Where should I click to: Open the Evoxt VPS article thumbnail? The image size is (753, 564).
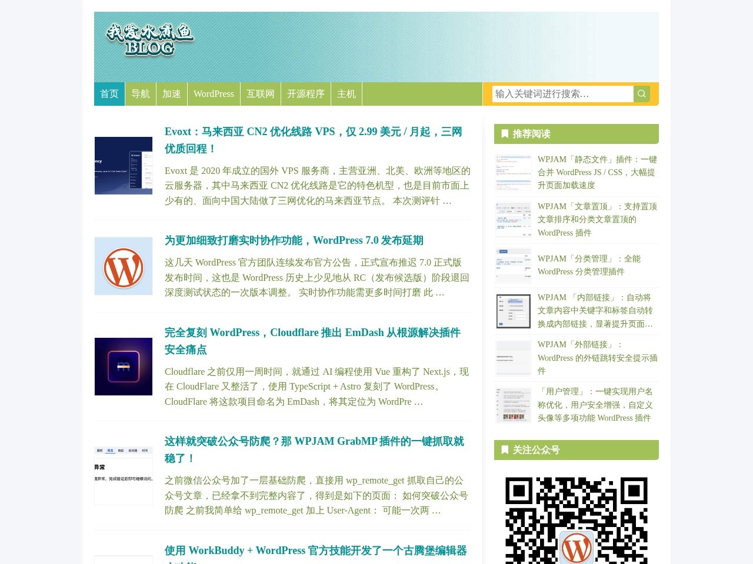(124, 166)
